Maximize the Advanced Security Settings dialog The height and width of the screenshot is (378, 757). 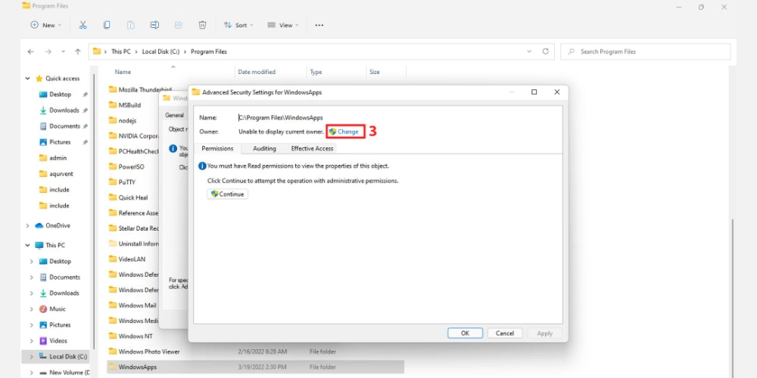tap(534, 91)
